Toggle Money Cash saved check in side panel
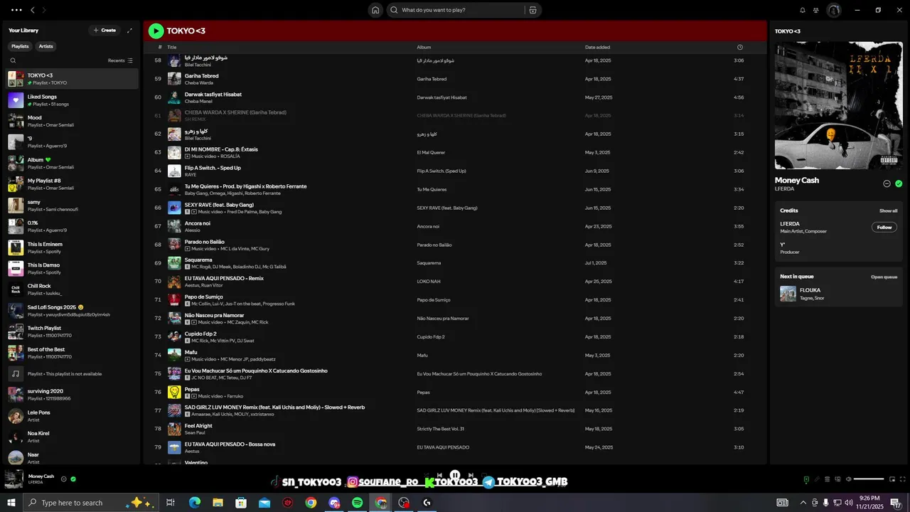The width and height of the screenshot is (910, 512). click(x=899, y=183)
